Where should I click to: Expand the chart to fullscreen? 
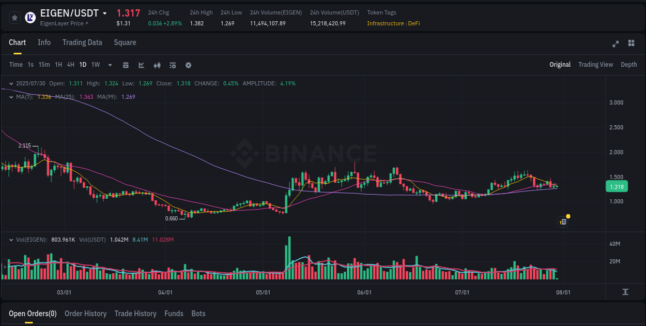click(616, 44)
